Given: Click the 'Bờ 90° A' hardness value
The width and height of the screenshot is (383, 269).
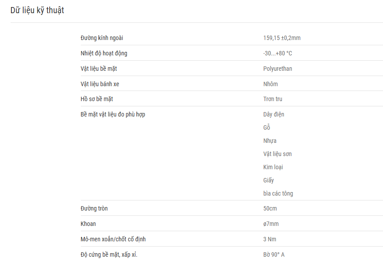Looking at the screenshot, I should coord(274,254).
